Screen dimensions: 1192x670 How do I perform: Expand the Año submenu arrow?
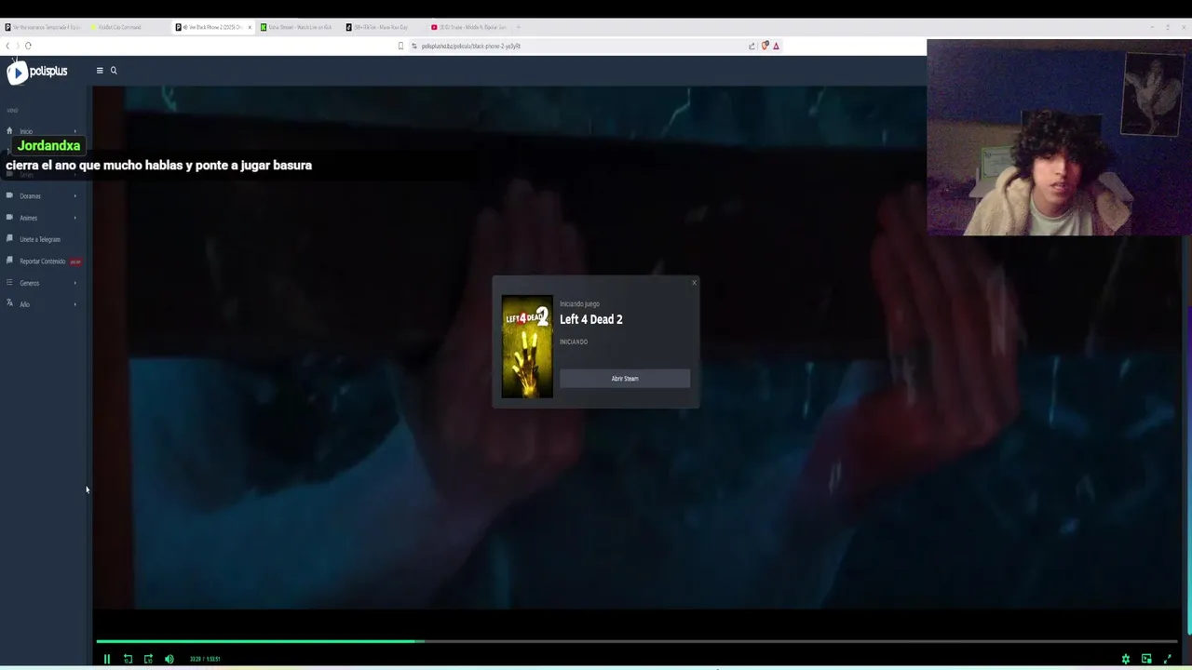point(75,304)
